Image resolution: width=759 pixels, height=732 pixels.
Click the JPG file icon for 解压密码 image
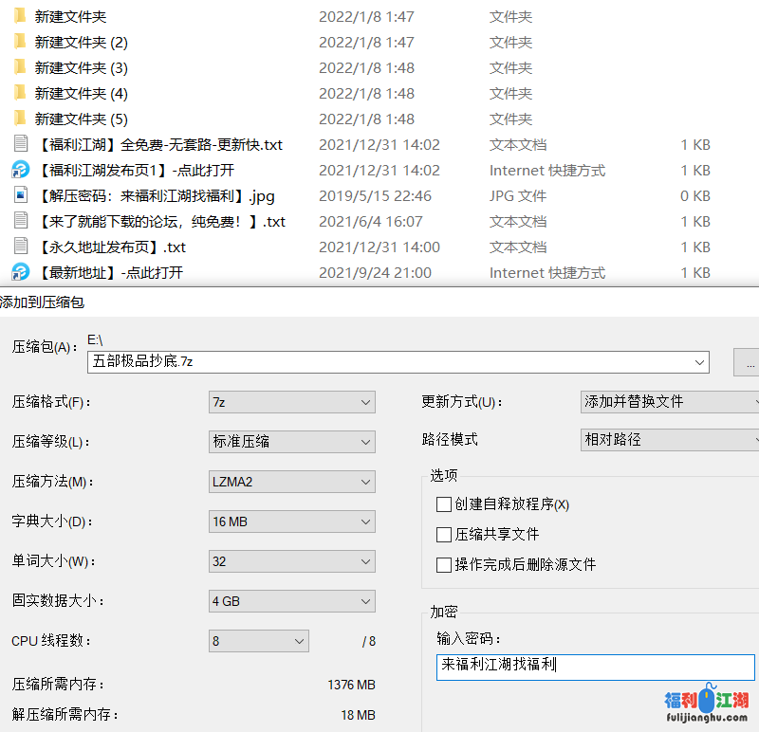point(20,195)
